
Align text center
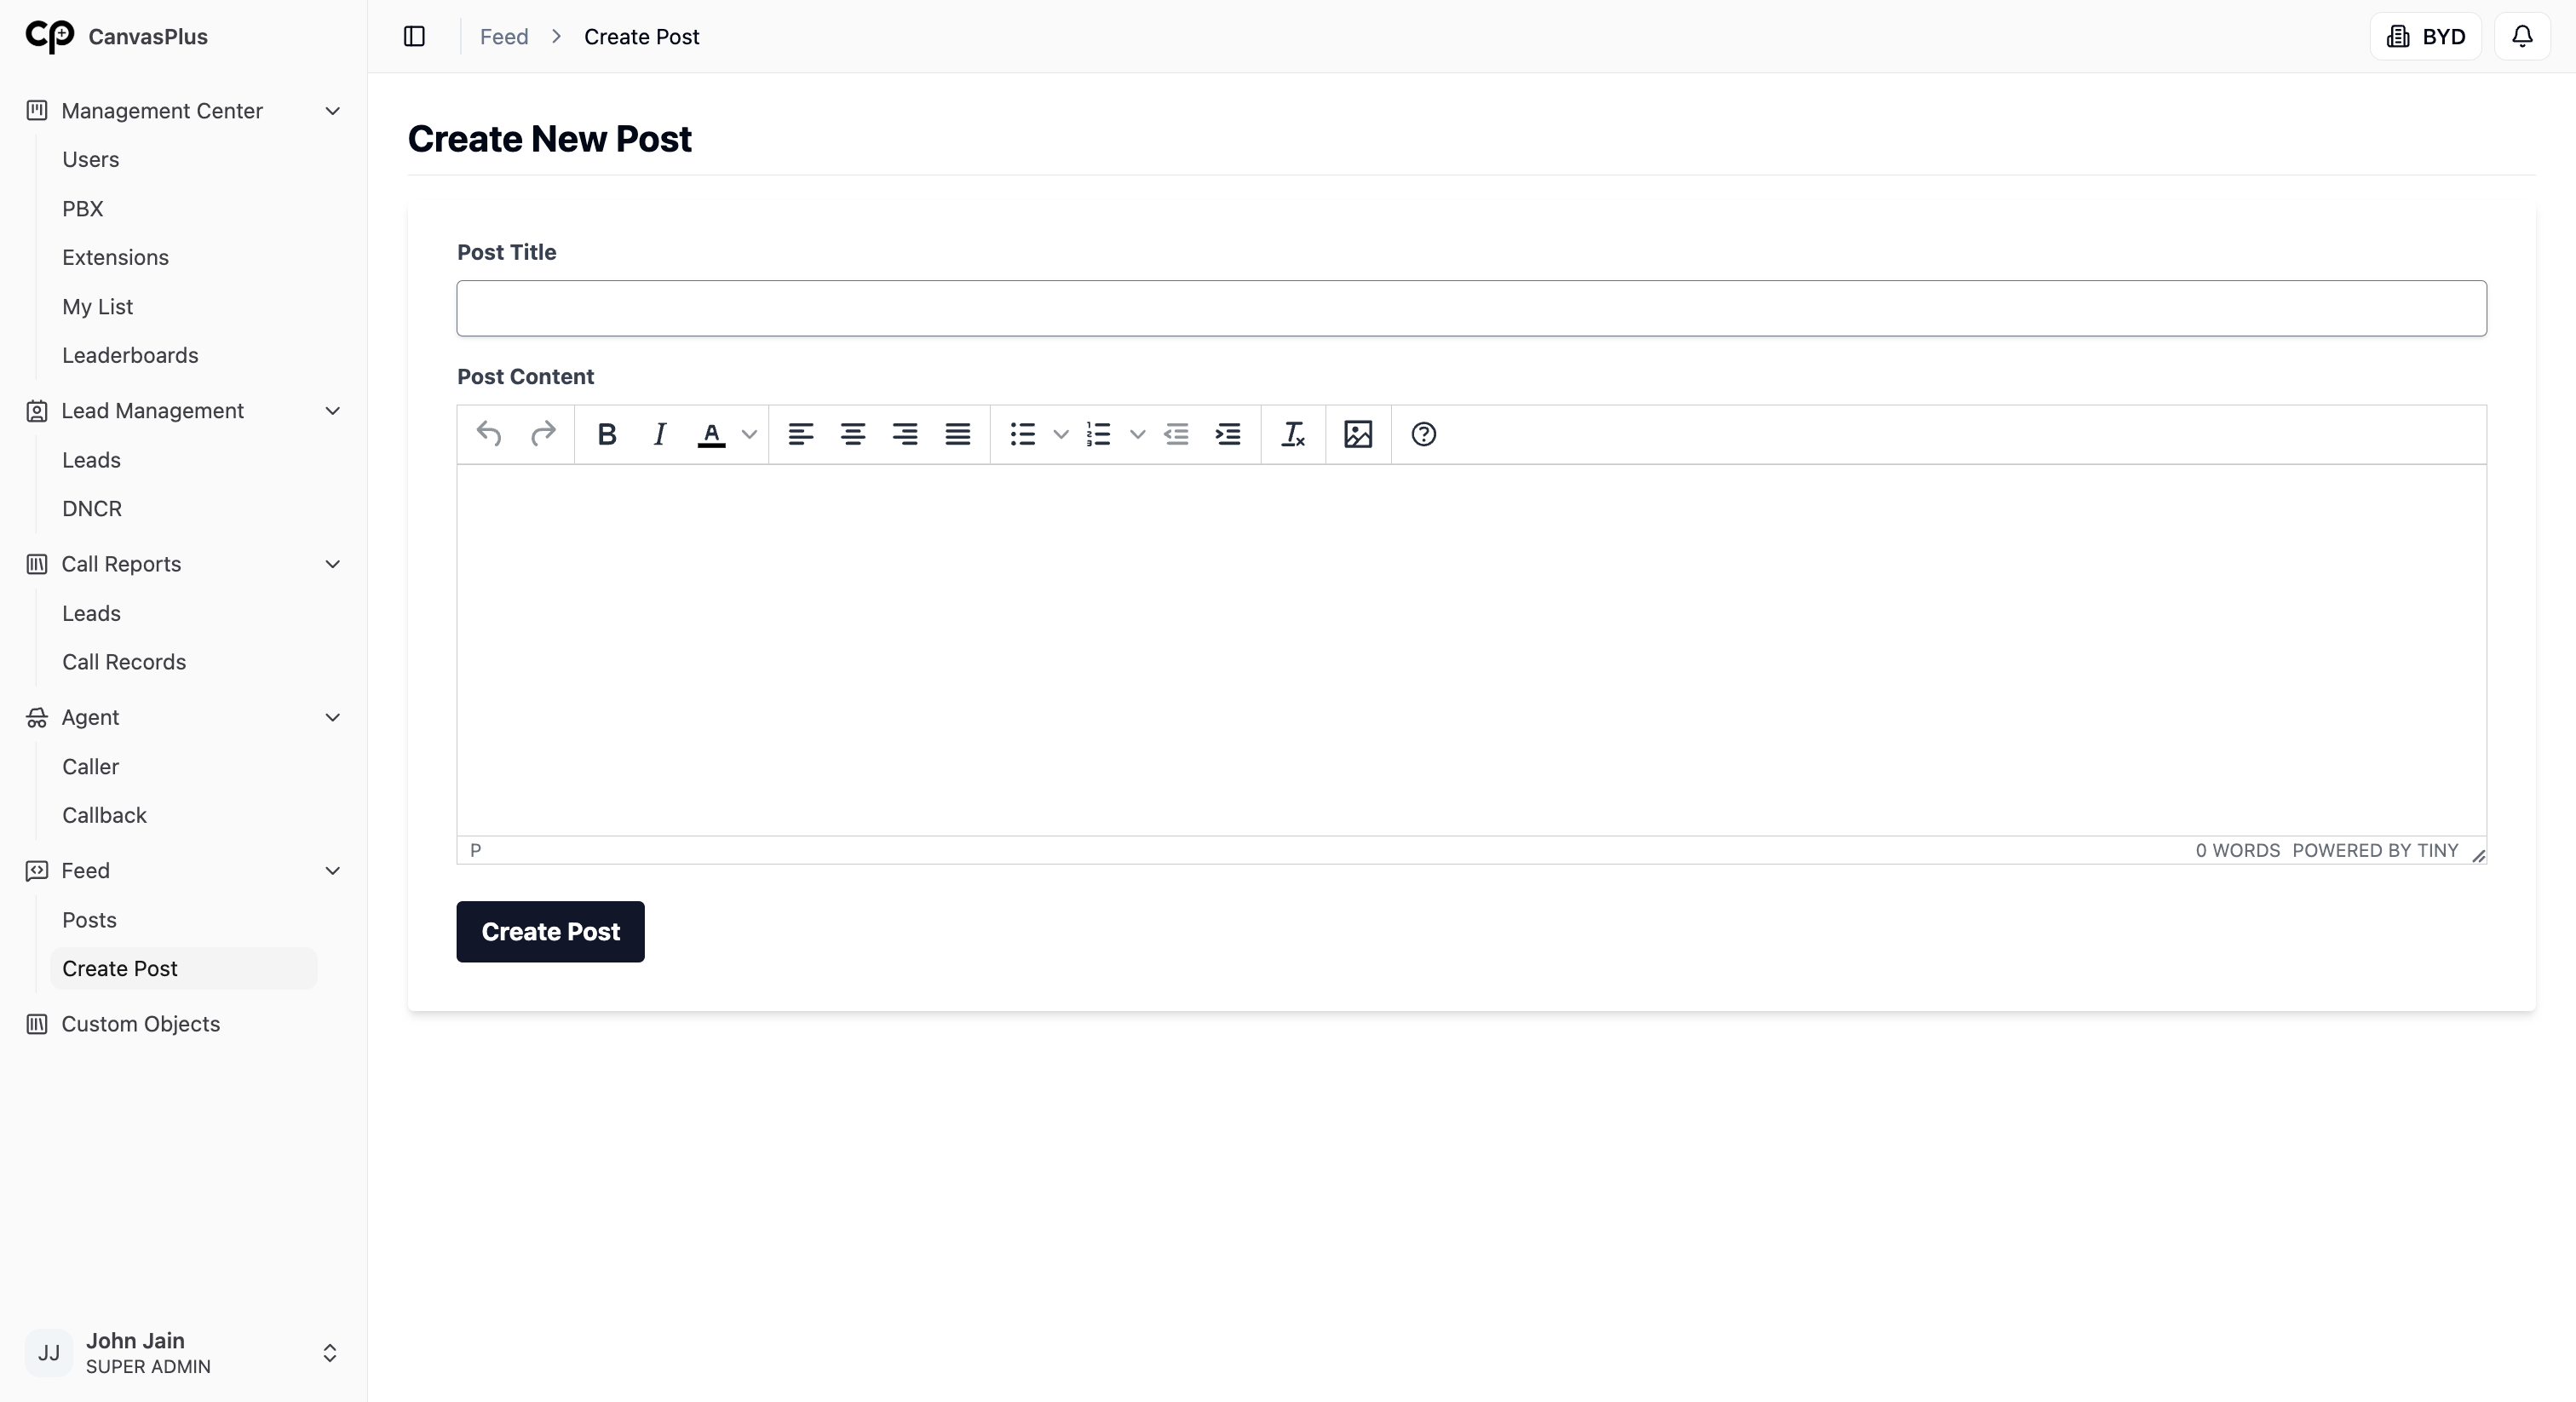(x=853, y=434)
